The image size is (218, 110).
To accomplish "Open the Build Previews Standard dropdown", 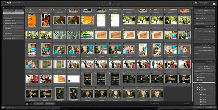I will [x=209, y=10].
